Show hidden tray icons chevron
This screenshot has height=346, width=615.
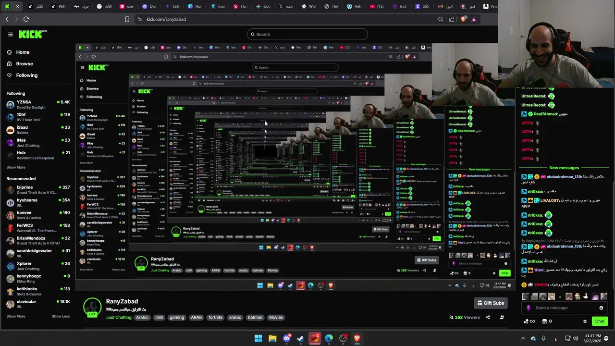523,339
